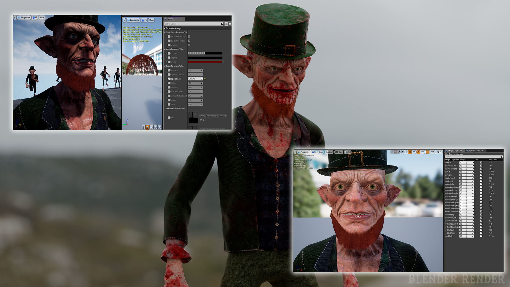Toggle Auto checkbox for jawOpen
The image size is (510, 287).
(481, 163)
